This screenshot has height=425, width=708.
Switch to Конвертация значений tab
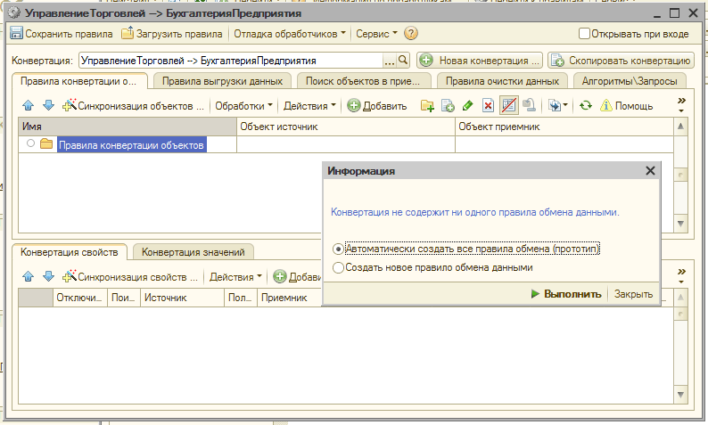coord(193,252)
